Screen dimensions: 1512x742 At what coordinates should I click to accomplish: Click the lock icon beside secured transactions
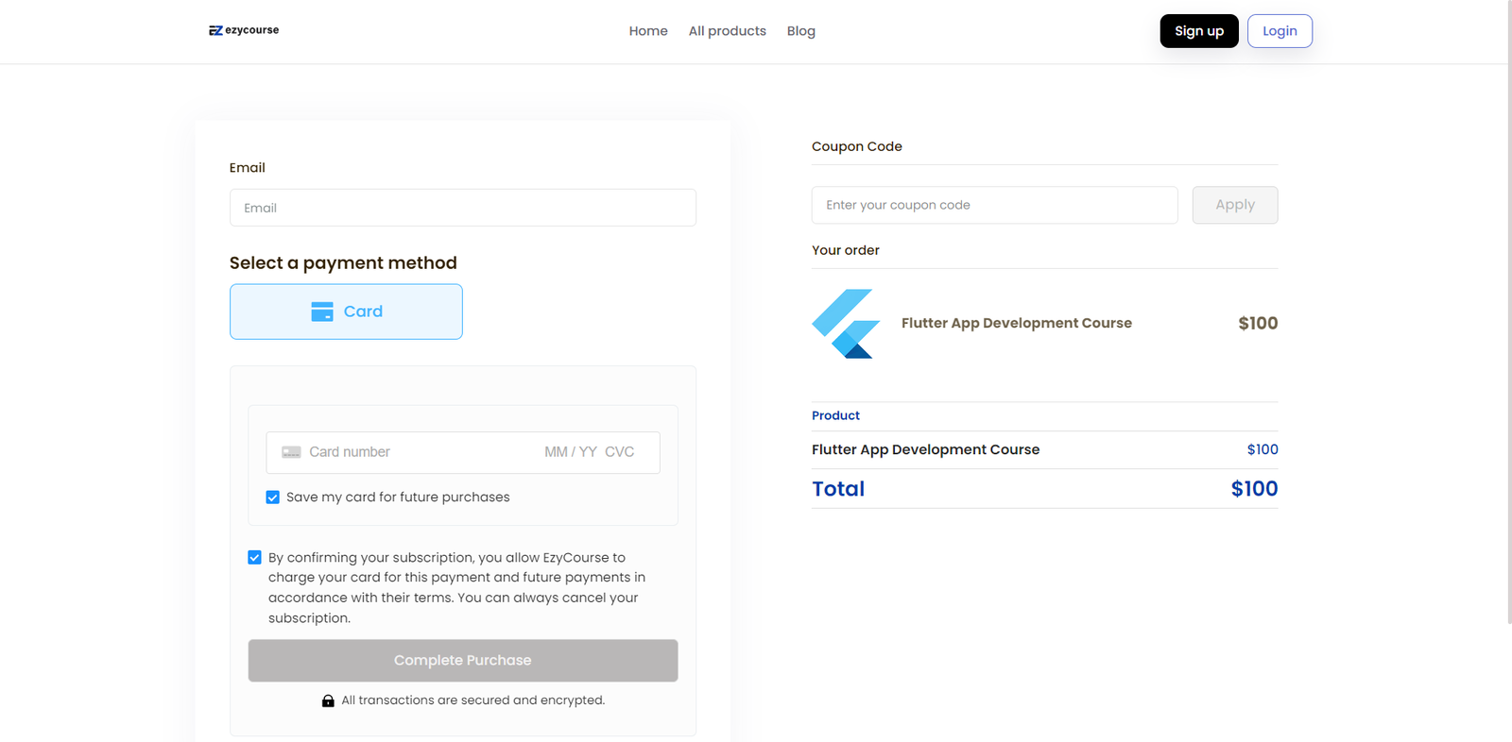coord(328,700)
